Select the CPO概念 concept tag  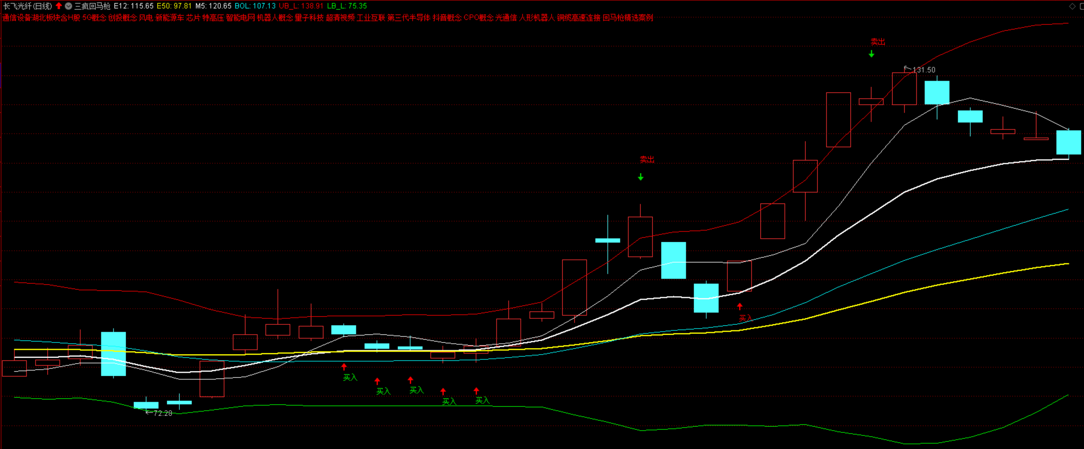478,18
